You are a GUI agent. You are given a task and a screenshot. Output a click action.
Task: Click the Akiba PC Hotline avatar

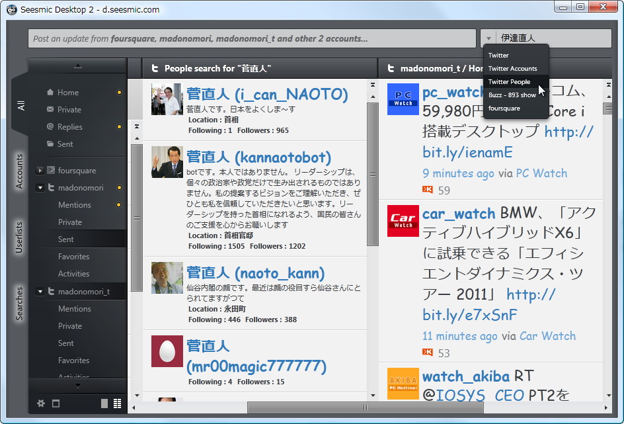click(x=403, y=384)
